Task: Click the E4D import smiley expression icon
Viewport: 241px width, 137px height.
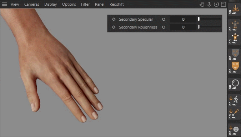Action: pyautogui.click(x=234, y=130)
